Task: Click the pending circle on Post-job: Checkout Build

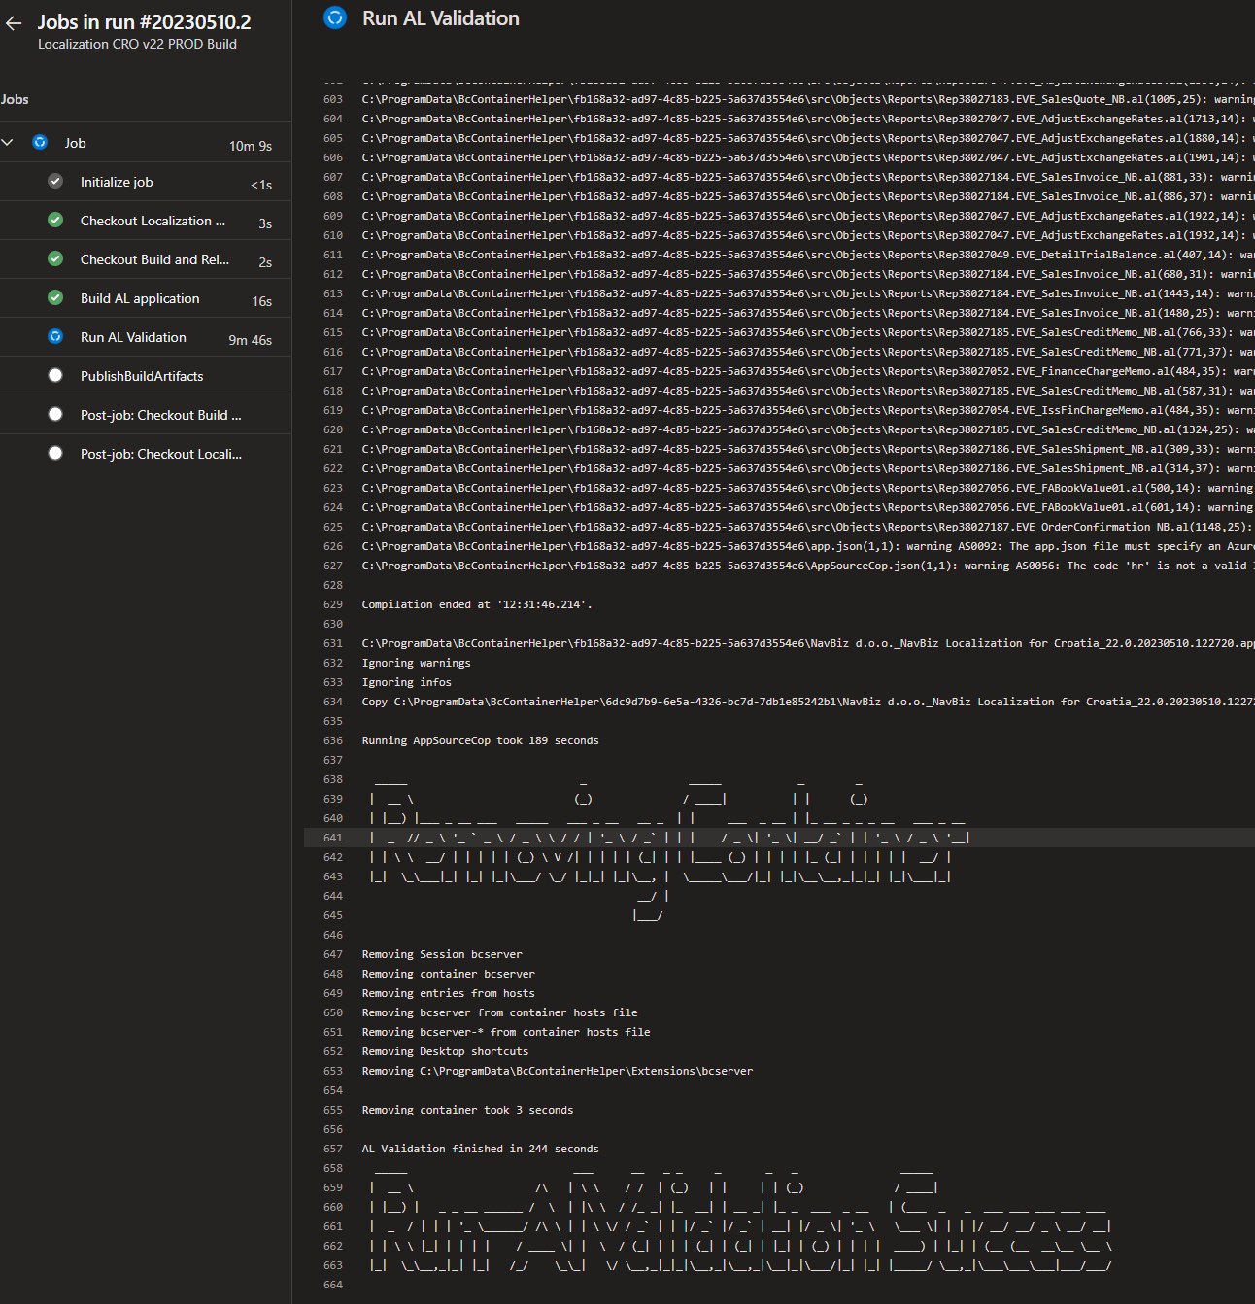Action: 55,414
